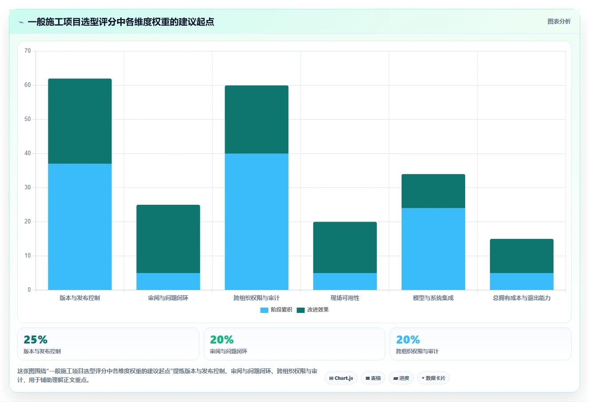Click the 数据卡片 tag pill
Image resolution: width=589 pixels, height=402 pixels.
click(x=433, y=378)
